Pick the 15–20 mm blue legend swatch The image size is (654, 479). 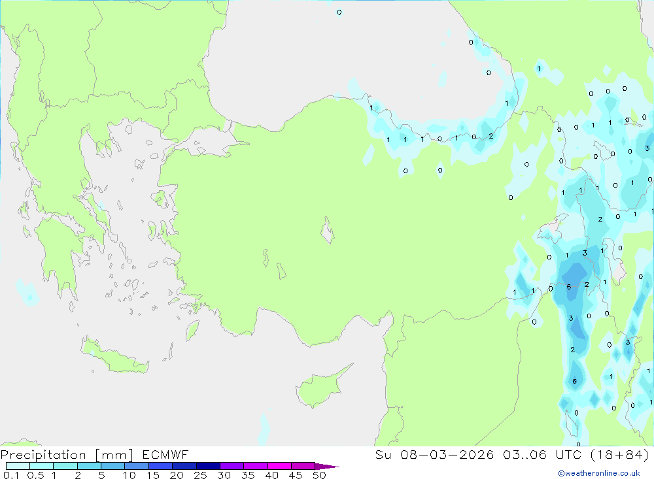tap(161, 466)
